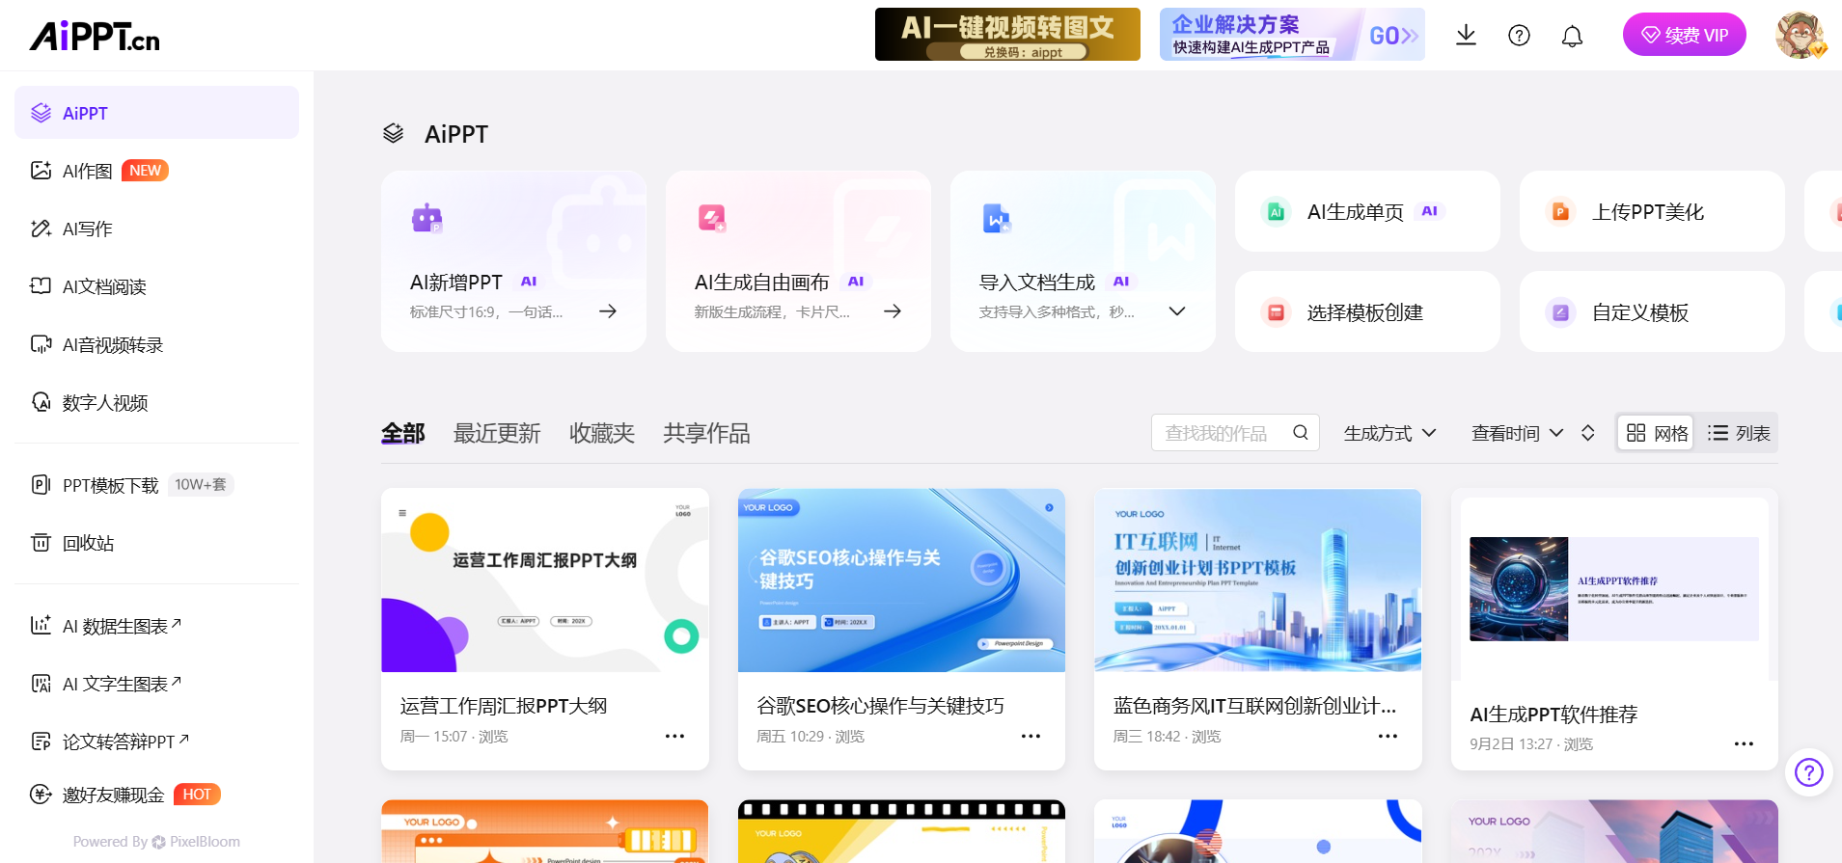
Task: Open the user avatar profile
Action: coord(1800,36)
